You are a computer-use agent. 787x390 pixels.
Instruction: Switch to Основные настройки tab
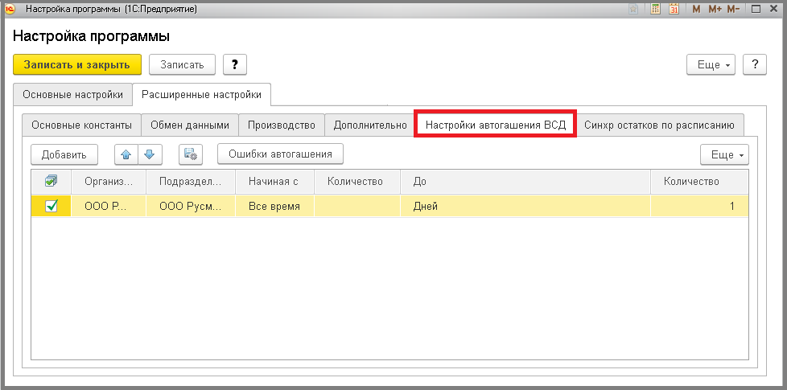(x=72, y=95)
